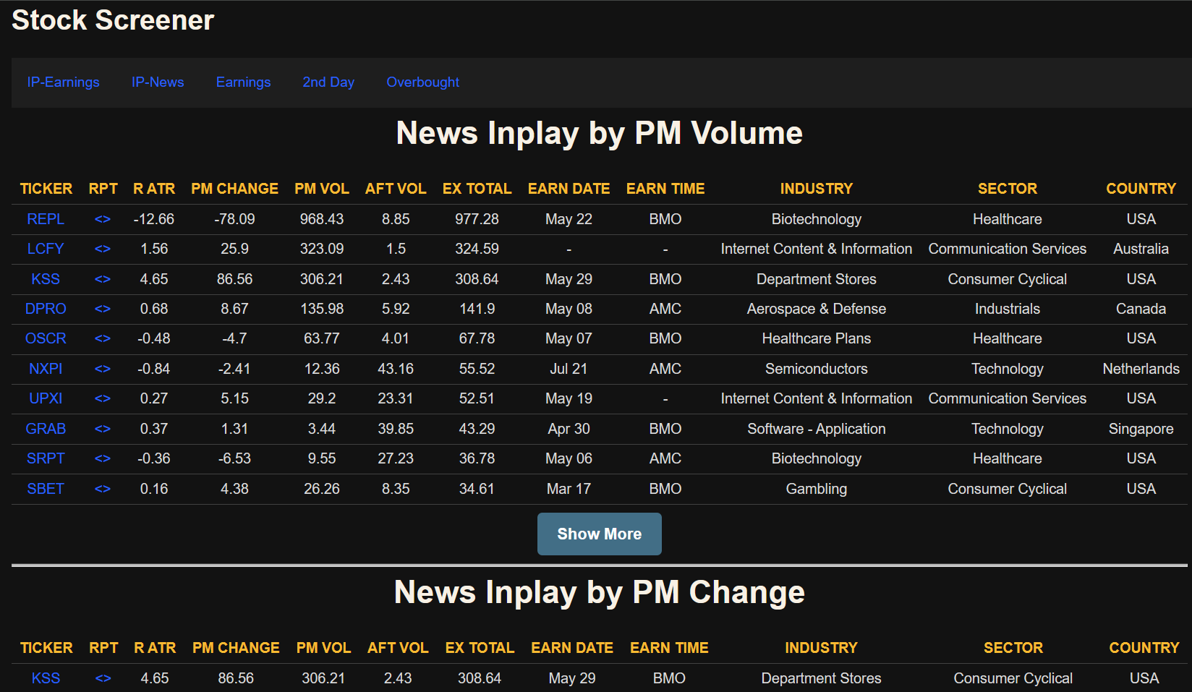This screenshot has width=1192, height=692.
Task: Click the <> report icon for LCFY
Action: 103,249
